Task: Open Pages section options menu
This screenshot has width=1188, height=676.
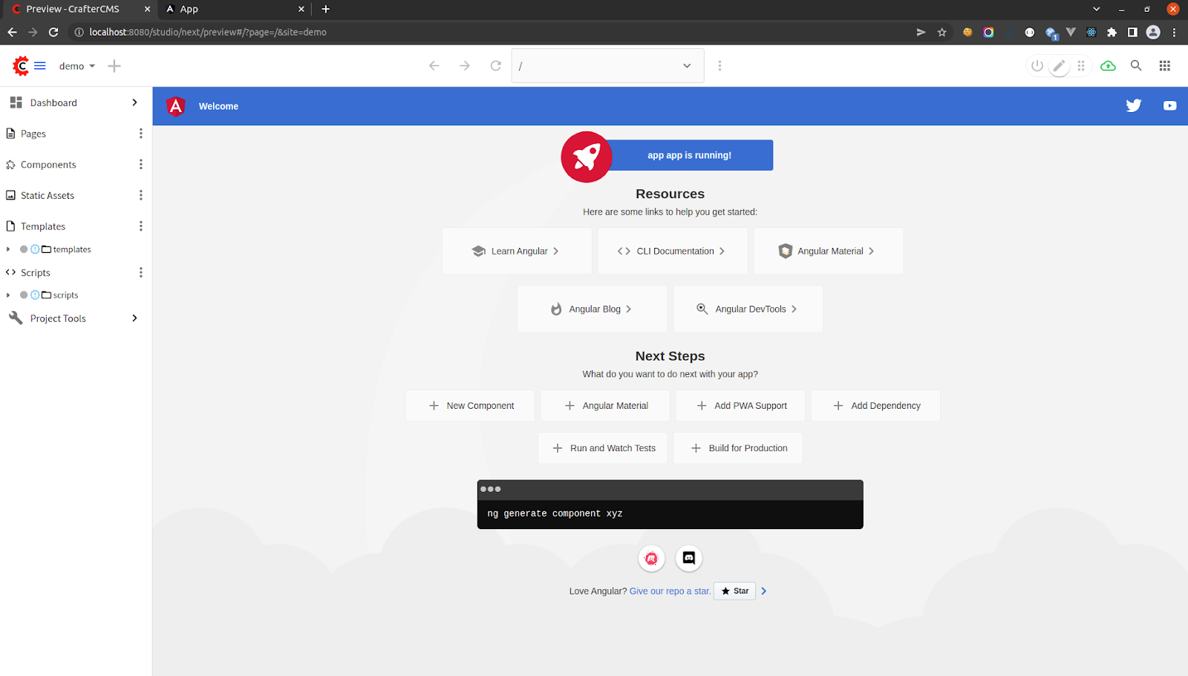Action: click(140, 134)
